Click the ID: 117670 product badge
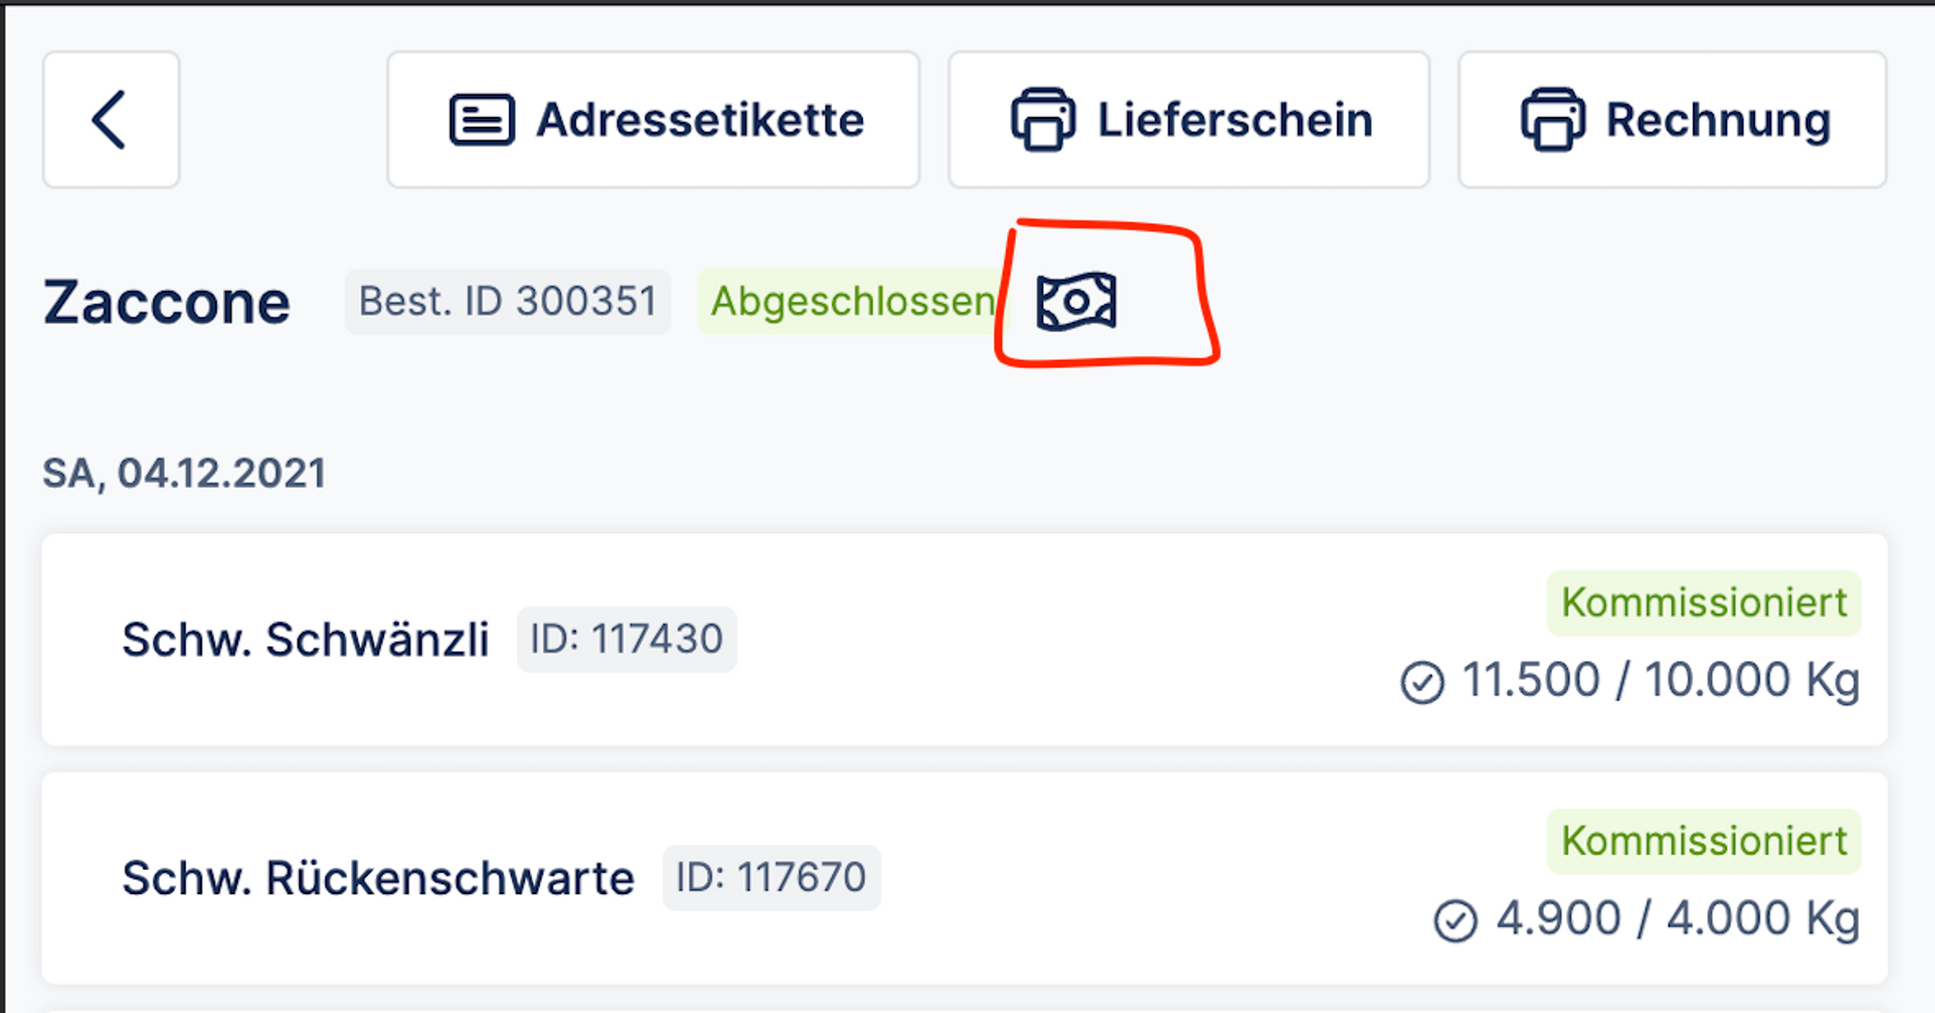 771,879
